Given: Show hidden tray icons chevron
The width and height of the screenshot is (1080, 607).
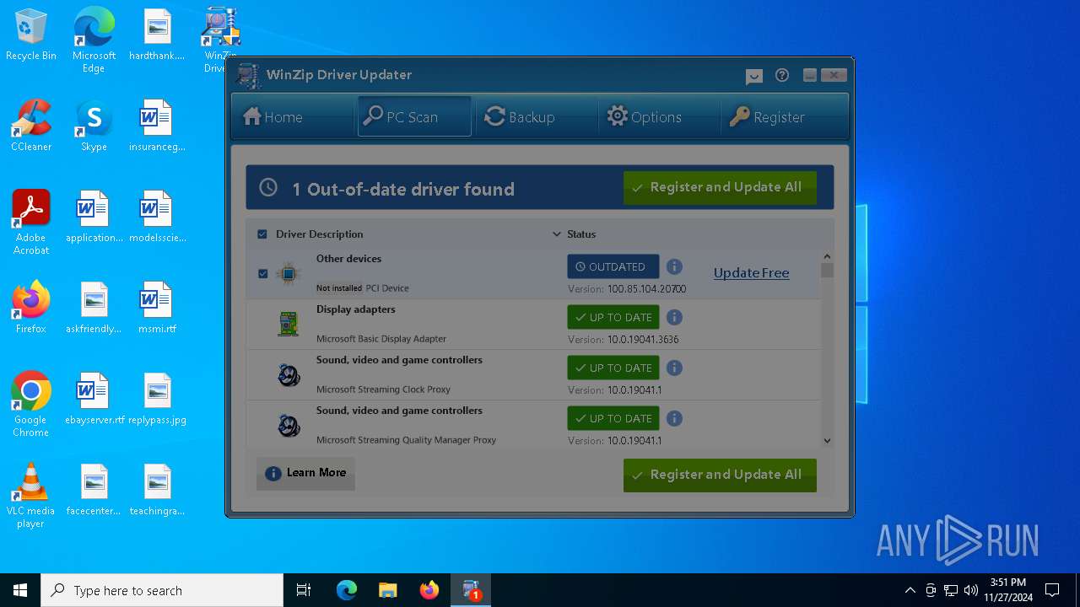Looking at the screenshot, I should (910, 590).
